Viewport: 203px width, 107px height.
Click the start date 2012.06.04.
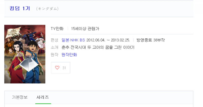(x=96, y=40)
